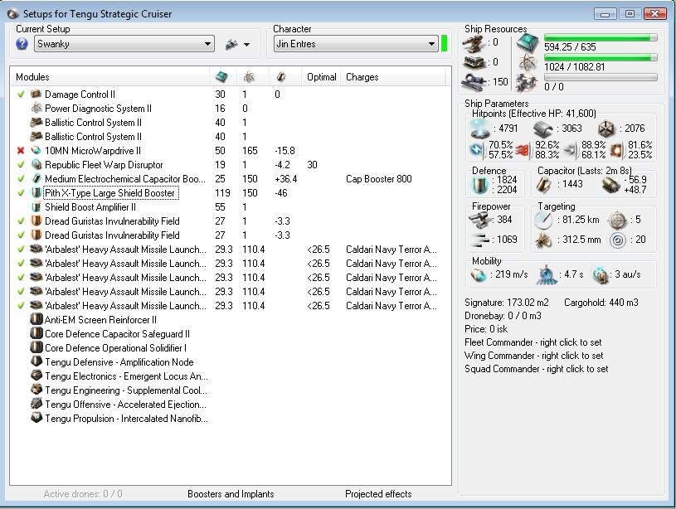This screenshot has height=509, width=676.
Task: Click the green status bar next to Character
Action: click(445, 44)
